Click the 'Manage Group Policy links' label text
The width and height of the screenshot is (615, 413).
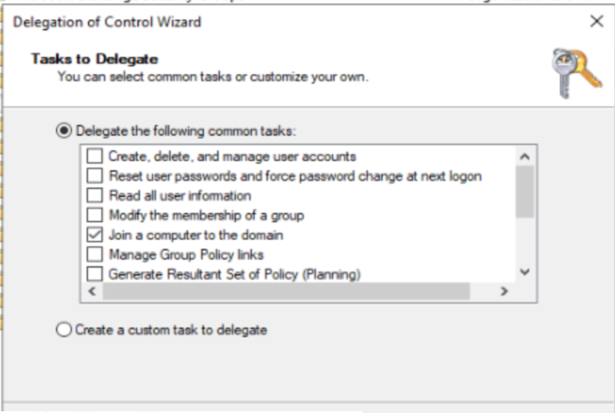click(x=186, y=255)
